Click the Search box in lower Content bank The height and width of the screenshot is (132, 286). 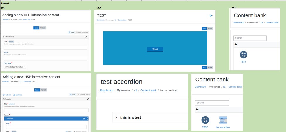tap(212, 103)
